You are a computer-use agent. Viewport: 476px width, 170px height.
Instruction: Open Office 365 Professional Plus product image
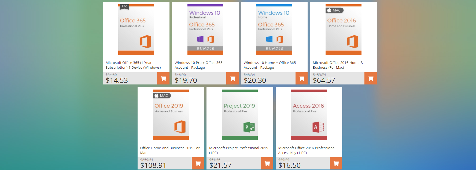[x=136, y=30]
